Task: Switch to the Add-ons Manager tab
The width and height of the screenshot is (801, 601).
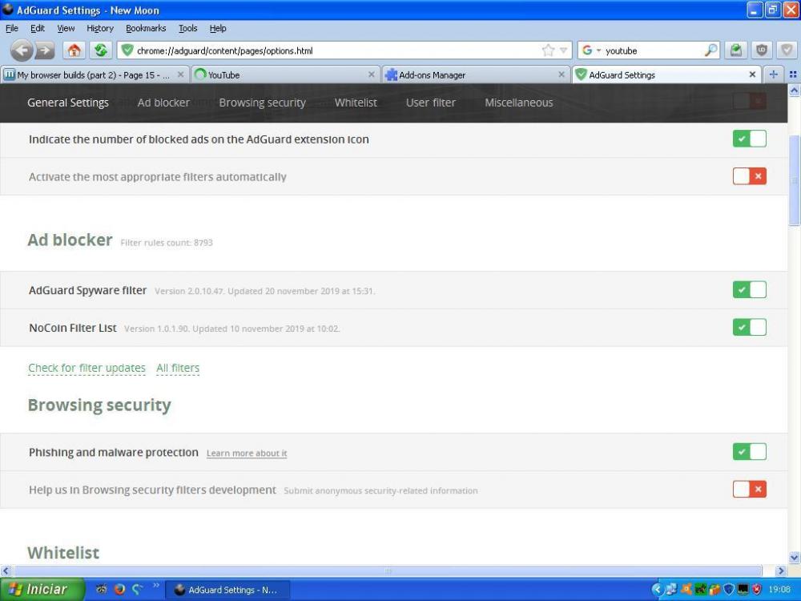Action: coord(476,75)
